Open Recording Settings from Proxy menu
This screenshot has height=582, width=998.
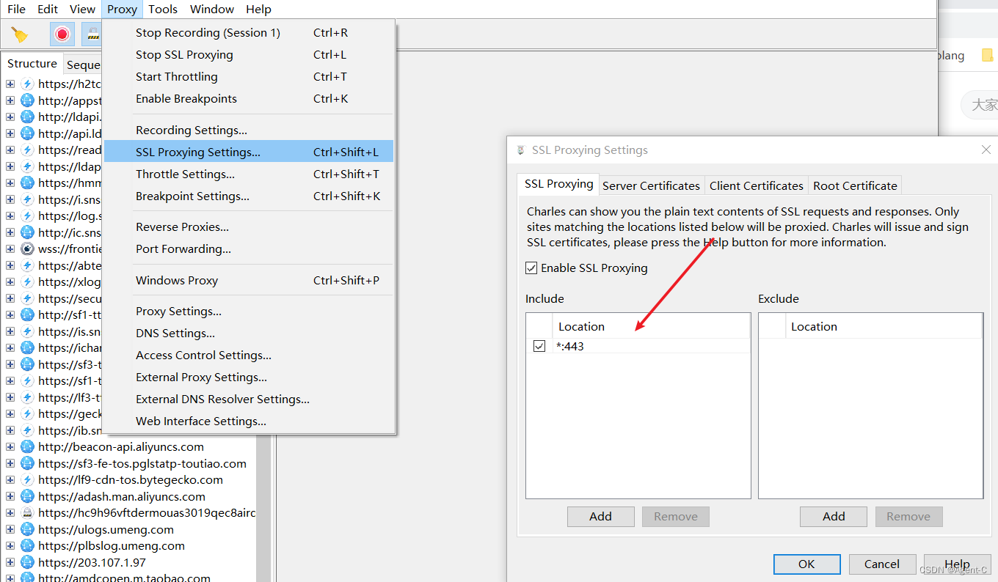pyautogui.click(x=249, y=130)
